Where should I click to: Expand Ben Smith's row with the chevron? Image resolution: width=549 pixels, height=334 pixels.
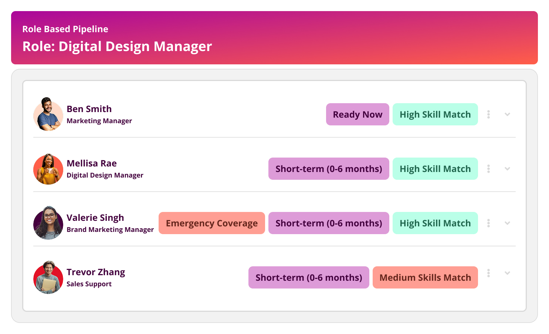coord(507,114)
